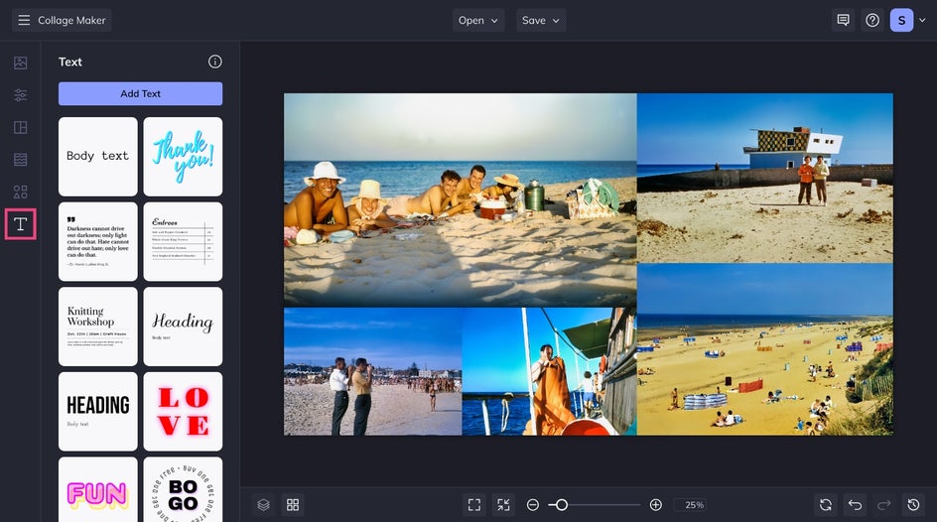Open the Save dropdown menu
This screenshot has width=937, height=522.
541,20
